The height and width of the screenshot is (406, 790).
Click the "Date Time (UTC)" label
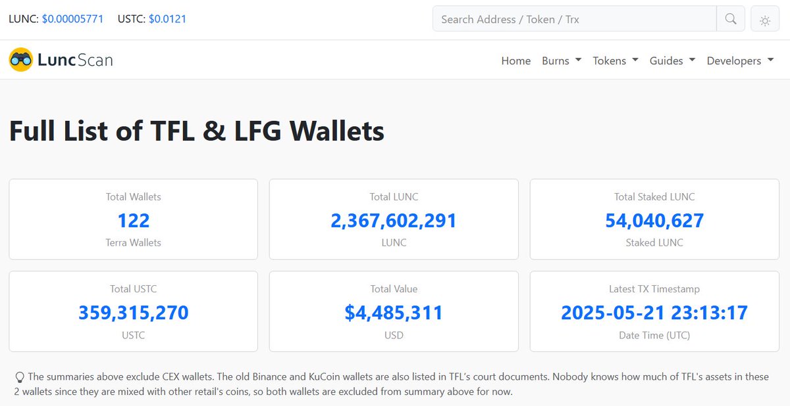click(x=654, y=335)
